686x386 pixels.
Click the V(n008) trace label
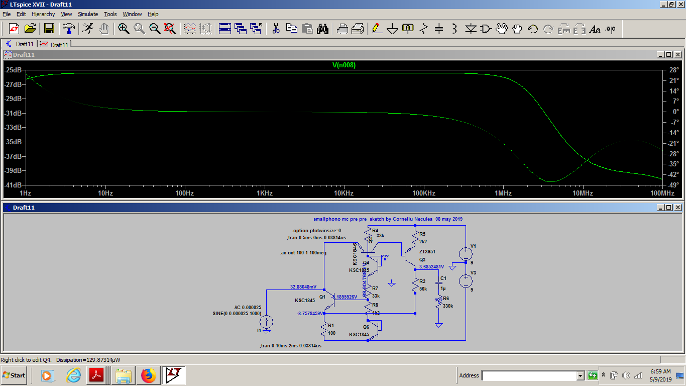344,65
